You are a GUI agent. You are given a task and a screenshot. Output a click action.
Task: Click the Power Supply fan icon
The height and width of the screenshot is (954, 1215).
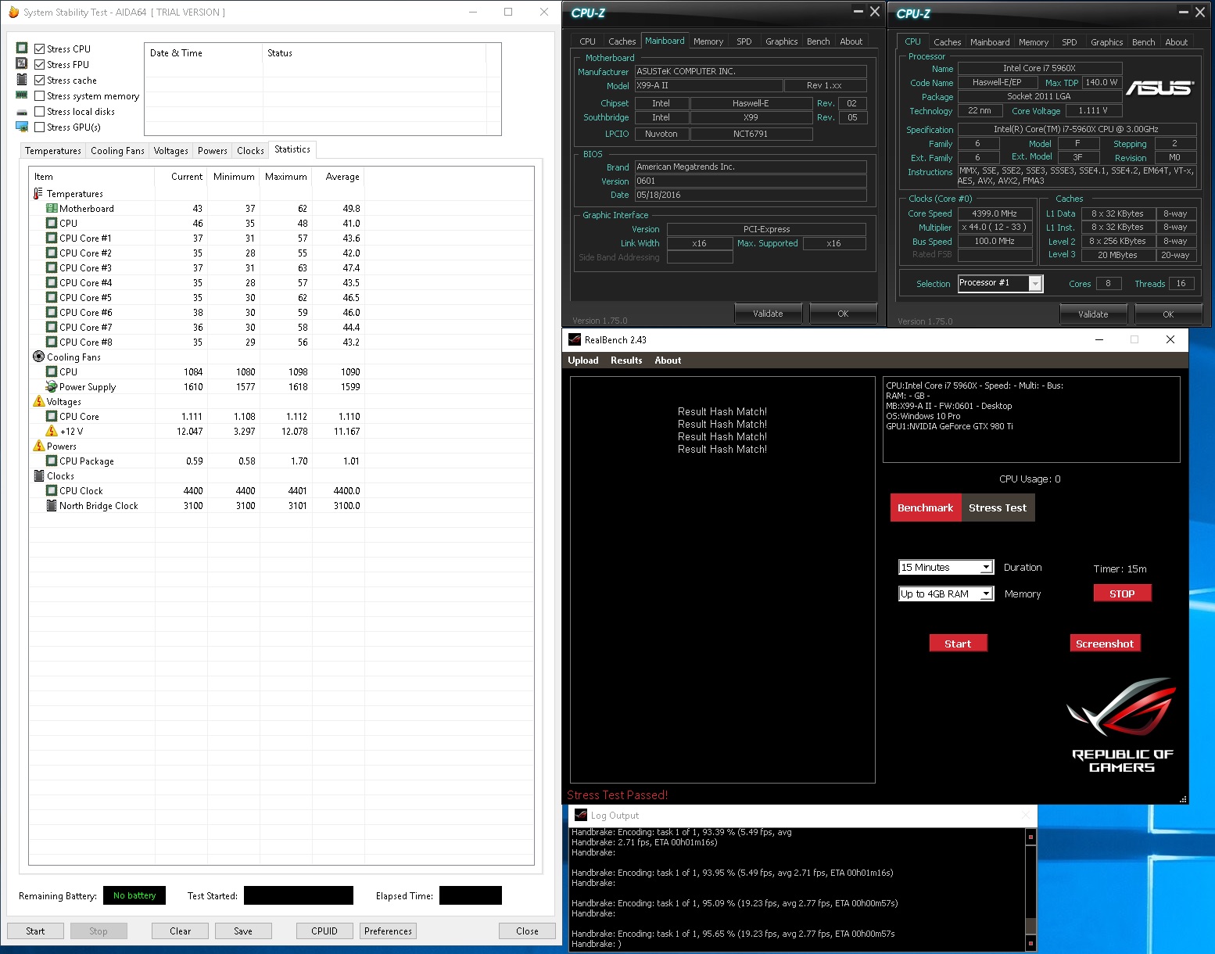pyautogui.click(x=52, y=386)
